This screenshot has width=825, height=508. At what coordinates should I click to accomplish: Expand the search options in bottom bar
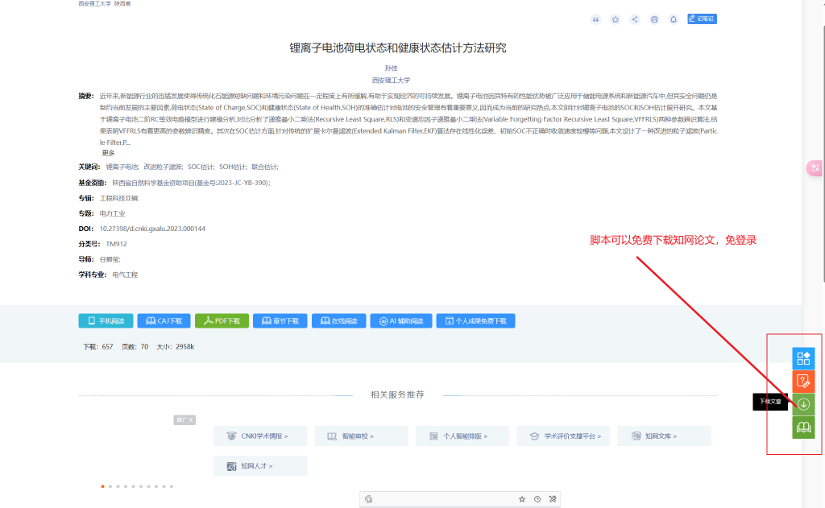[x=552, y=499]
